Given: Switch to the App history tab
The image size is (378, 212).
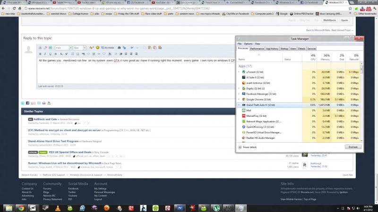Looking at the screenshot, I should click(272, 49).
